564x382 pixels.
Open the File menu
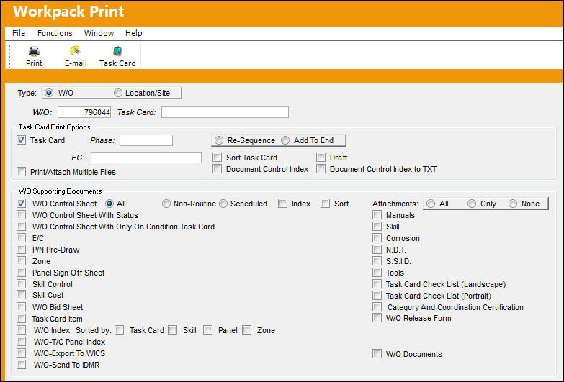(x=19, y=33)
